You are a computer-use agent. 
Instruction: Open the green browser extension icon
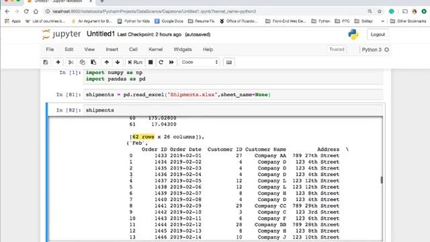click(392, 11)
